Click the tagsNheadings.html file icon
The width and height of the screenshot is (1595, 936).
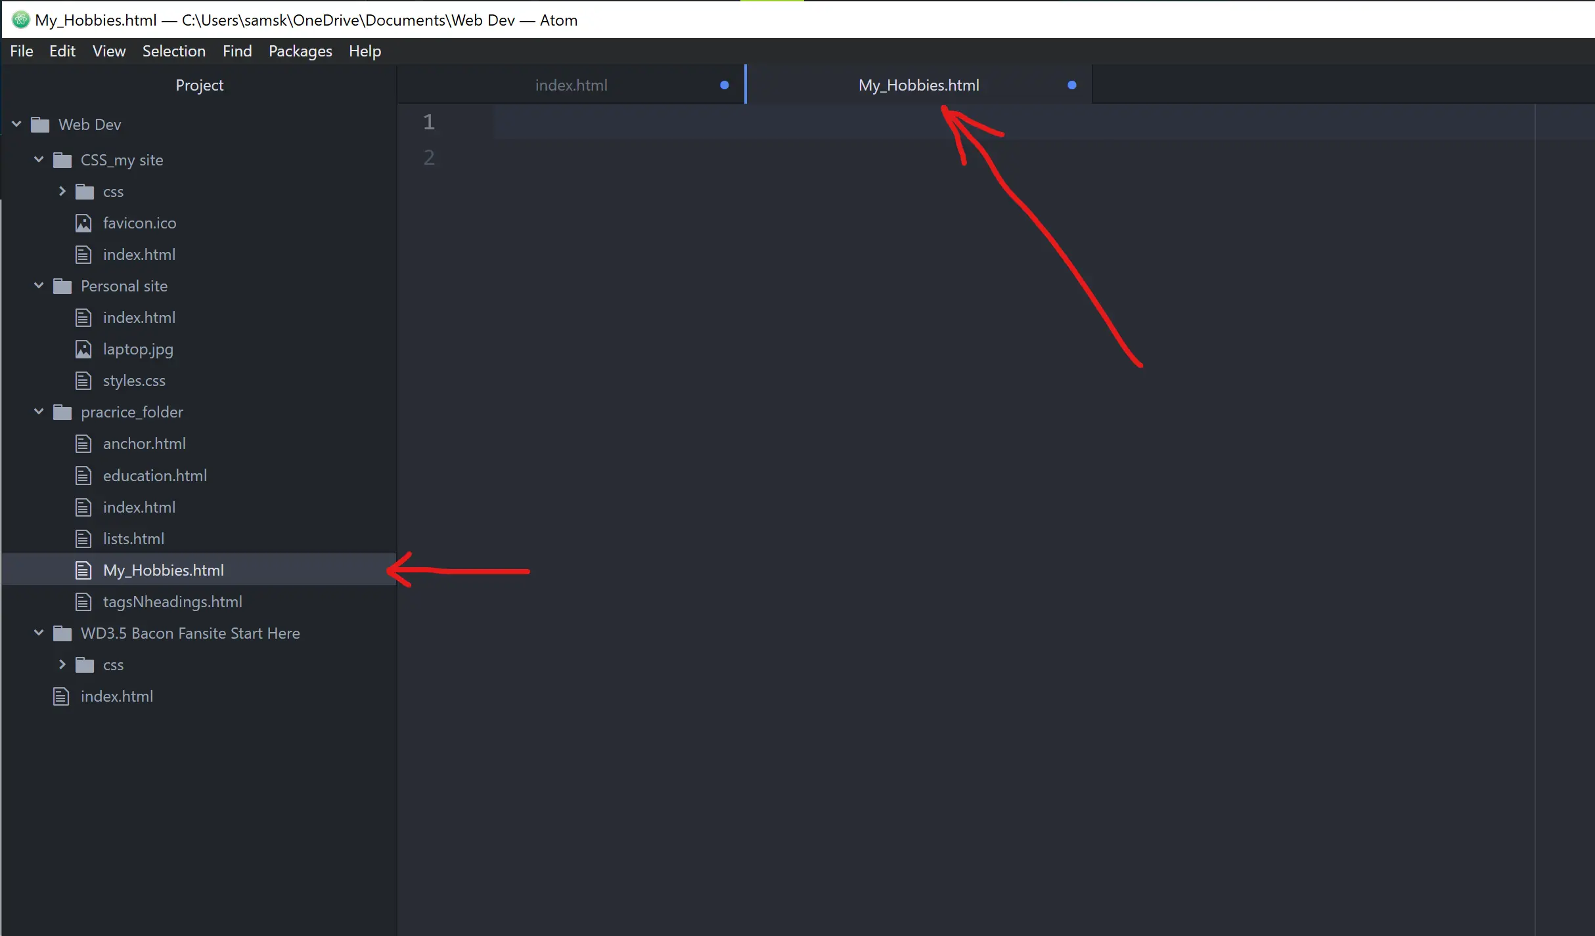point(83,602)
